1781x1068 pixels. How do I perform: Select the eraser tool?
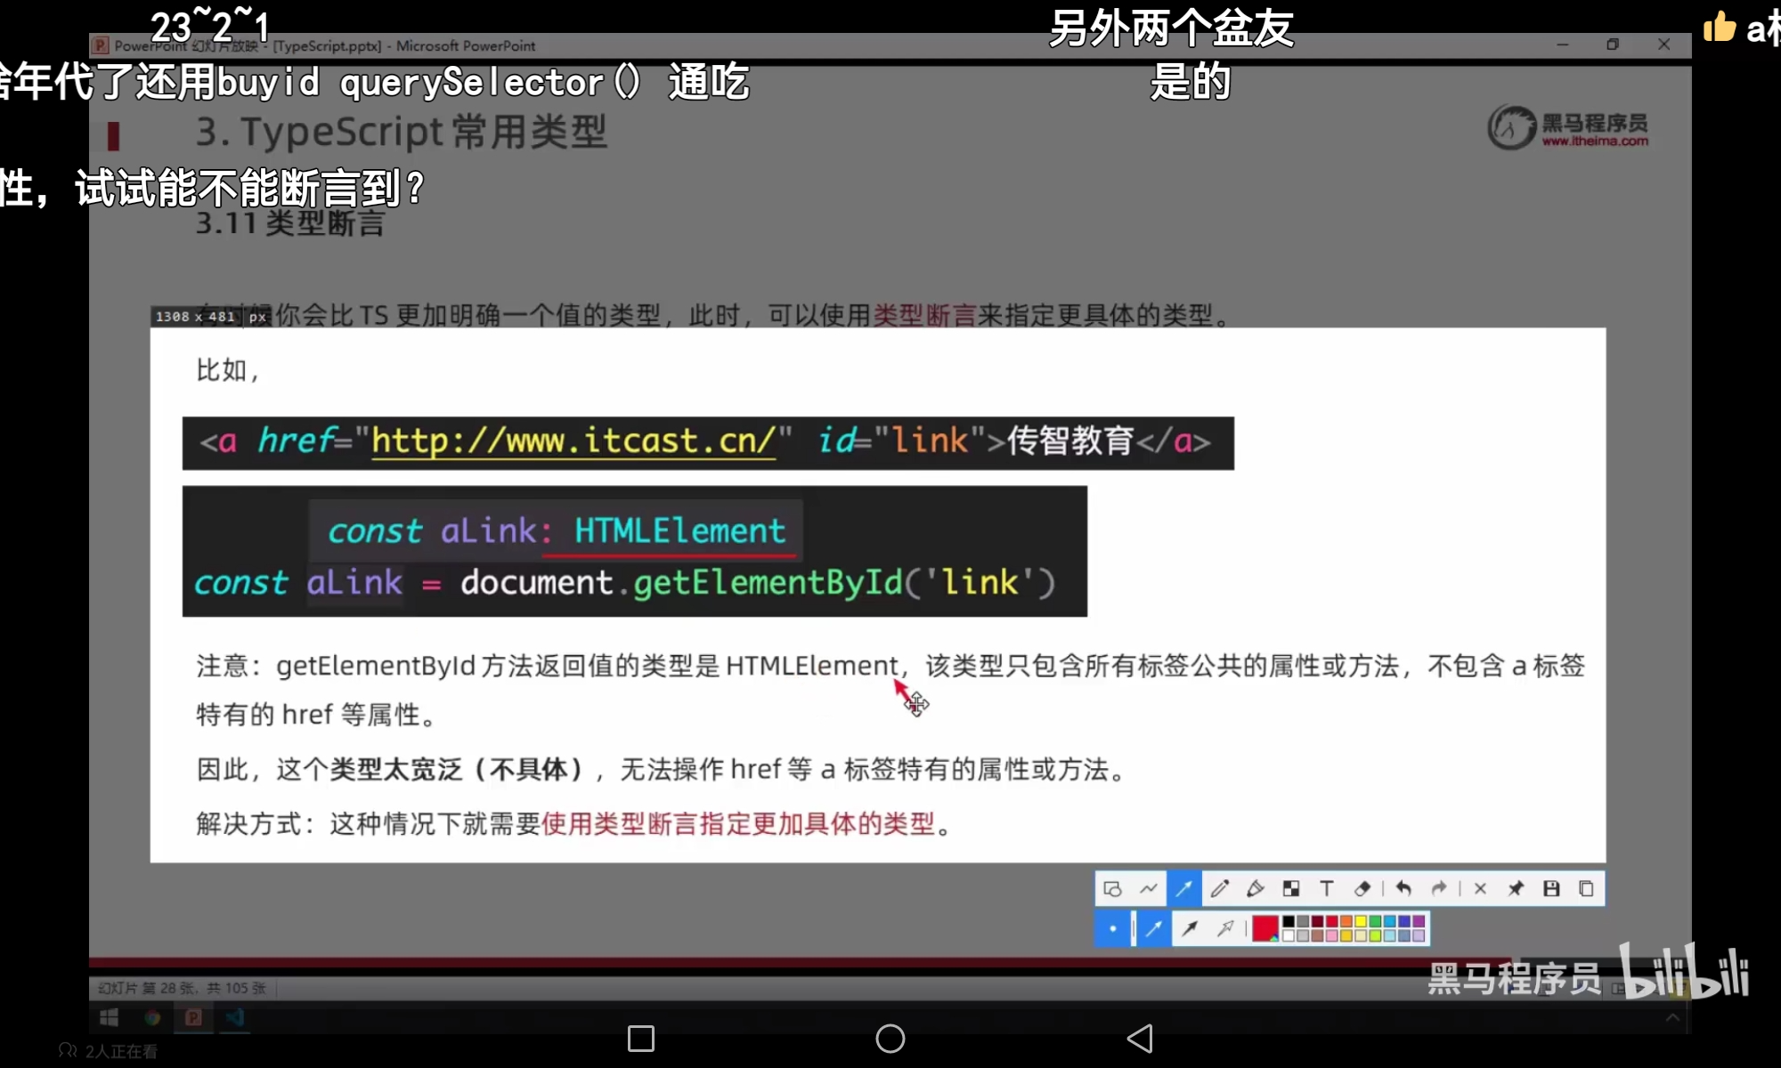tap(1362, 888)
